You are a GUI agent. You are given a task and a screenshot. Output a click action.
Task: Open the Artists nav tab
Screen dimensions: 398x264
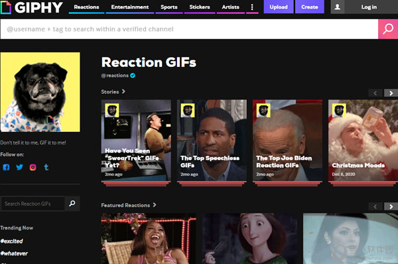click(230, 7)
